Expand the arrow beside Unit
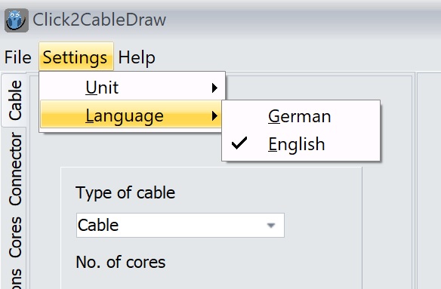The image size is (441, 289). pos(214,88)
